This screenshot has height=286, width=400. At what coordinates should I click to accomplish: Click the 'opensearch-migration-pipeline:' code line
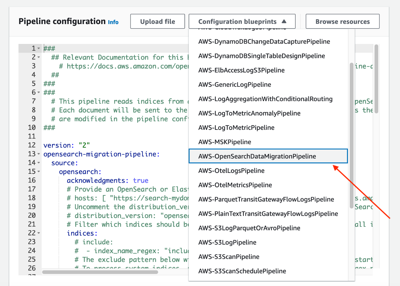click(x=102, y=154)
